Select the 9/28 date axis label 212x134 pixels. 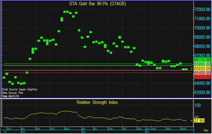coord(139,129)
